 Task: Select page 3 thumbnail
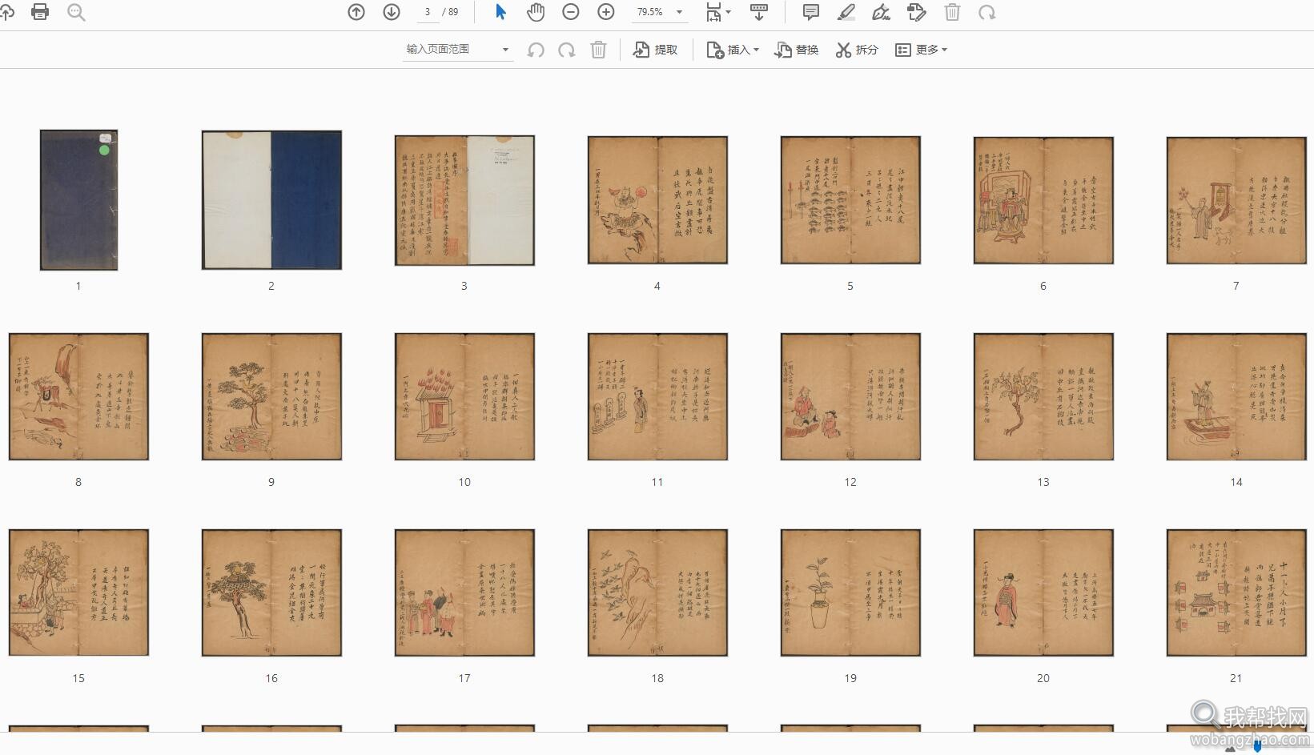464,200
